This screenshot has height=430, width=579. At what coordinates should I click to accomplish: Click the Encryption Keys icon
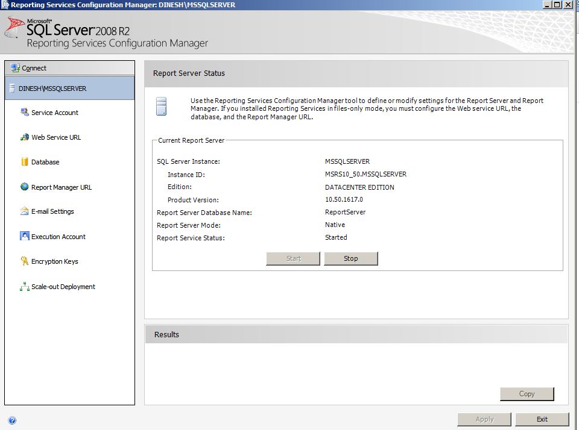click(24, 261)
